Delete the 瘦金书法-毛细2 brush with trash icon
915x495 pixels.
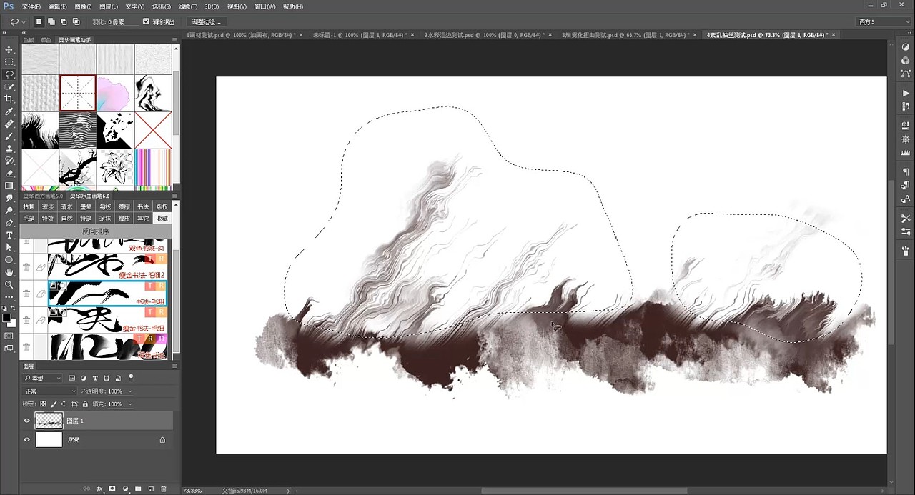pos(26,266)
